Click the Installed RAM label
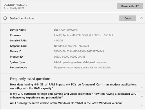This screenshot has width=145, height=110. (x=18, y=41)
